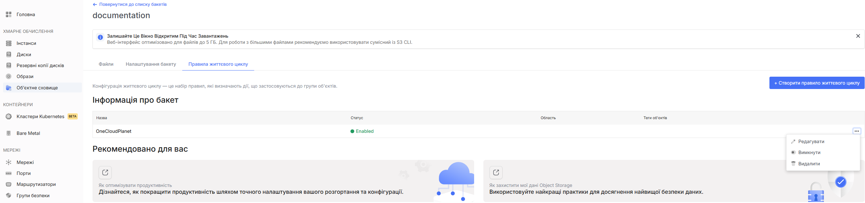Open external link icon on security card

pos(496,173)
